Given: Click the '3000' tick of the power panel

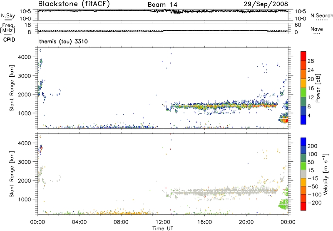Looking at the screenshot, I should (x=25, y=76).
